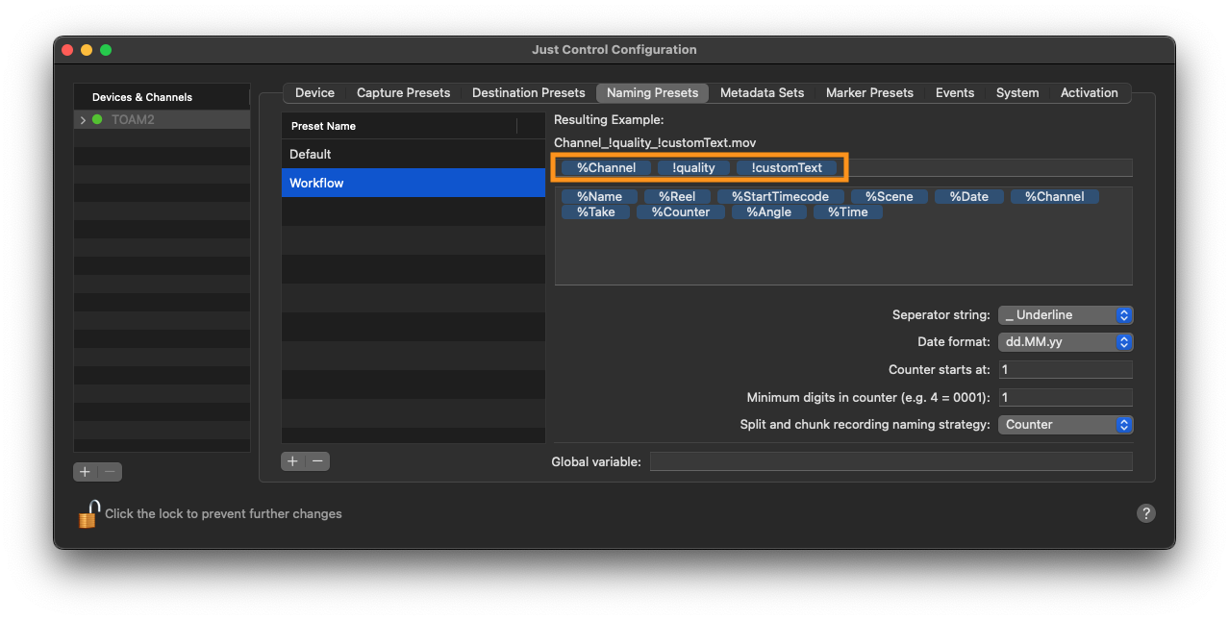Select the Naming Presets tab
The height and width of the screenshot is (620, 1229).
tap(652, 93)
